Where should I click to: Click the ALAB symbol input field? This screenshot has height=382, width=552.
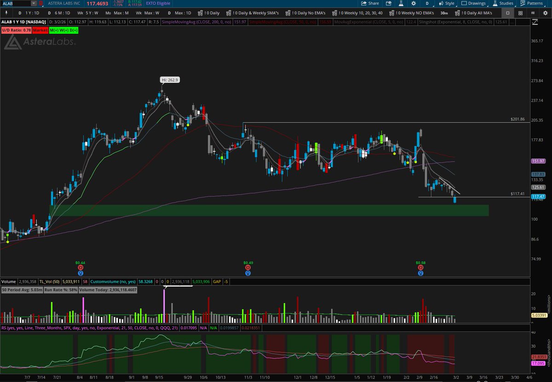pos(15,3)
